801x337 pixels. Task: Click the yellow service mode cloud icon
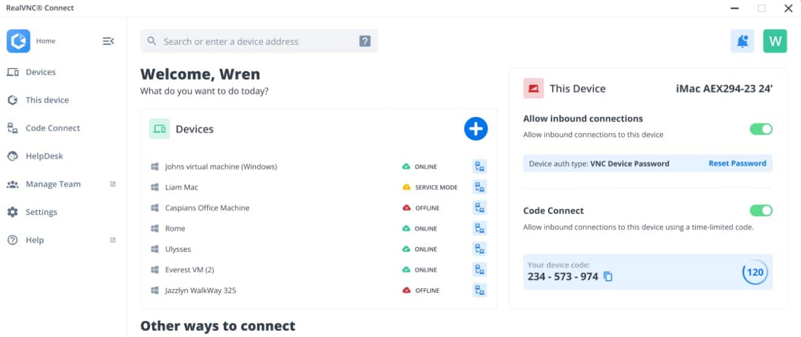[406, 187]
